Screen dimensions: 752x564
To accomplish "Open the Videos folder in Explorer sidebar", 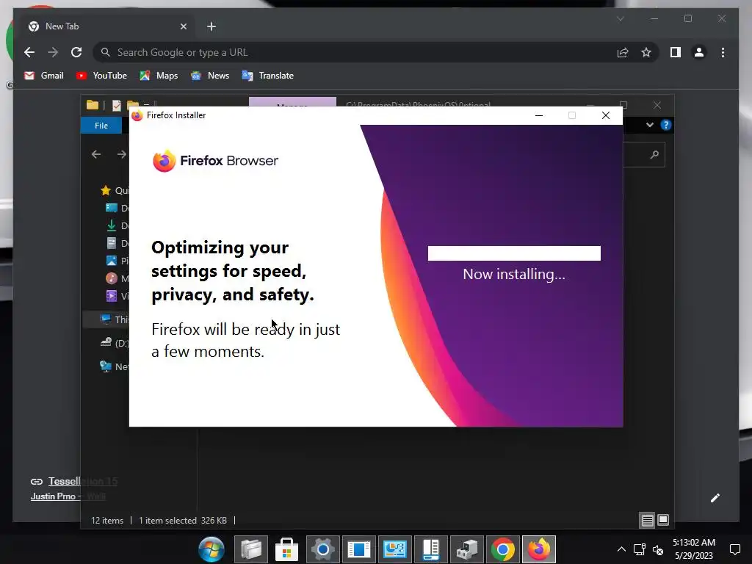I will click(117, 296).
